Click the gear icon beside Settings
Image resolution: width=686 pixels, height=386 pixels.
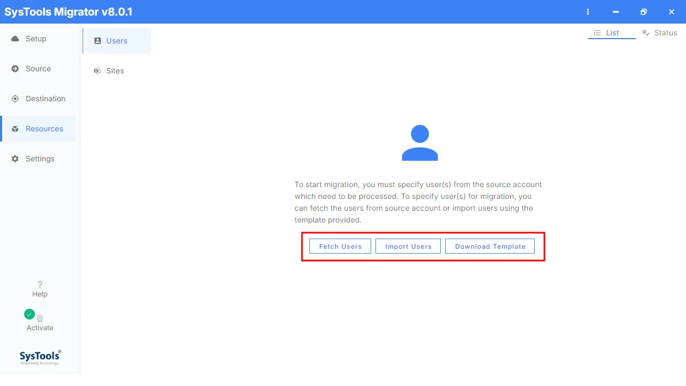[x=15, y=159]
